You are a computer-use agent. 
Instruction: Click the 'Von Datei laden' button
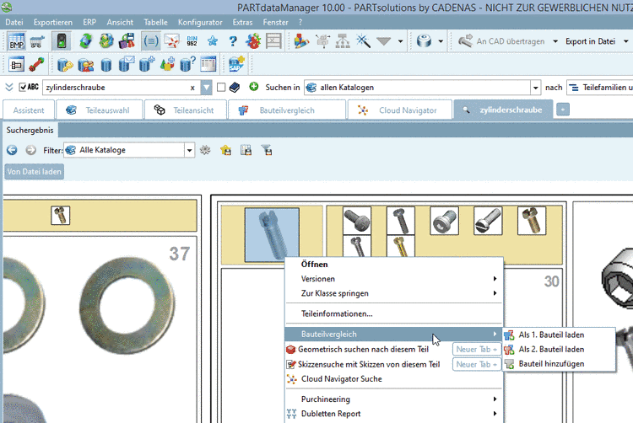click(x=34, y=172)
